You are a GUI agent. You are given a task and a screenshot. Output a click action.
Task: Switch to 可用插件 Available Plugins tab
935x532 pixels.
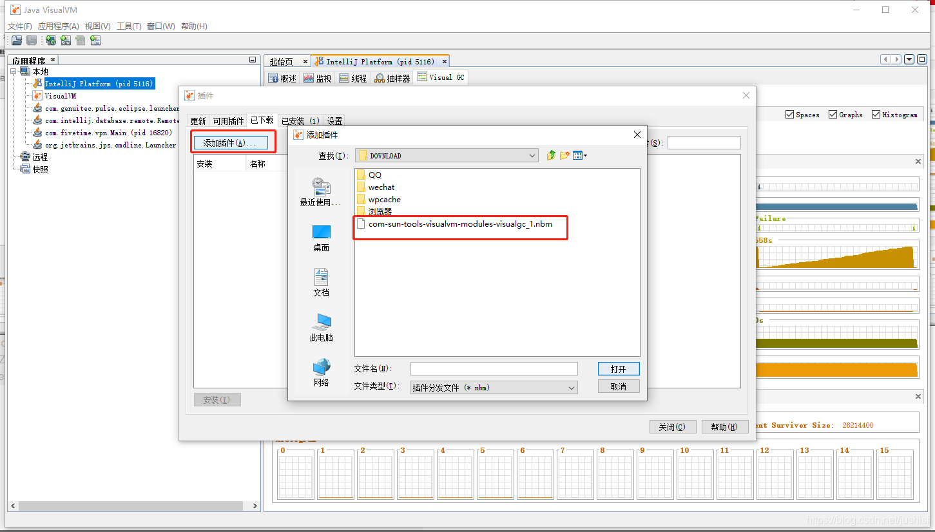click(229, 121)
